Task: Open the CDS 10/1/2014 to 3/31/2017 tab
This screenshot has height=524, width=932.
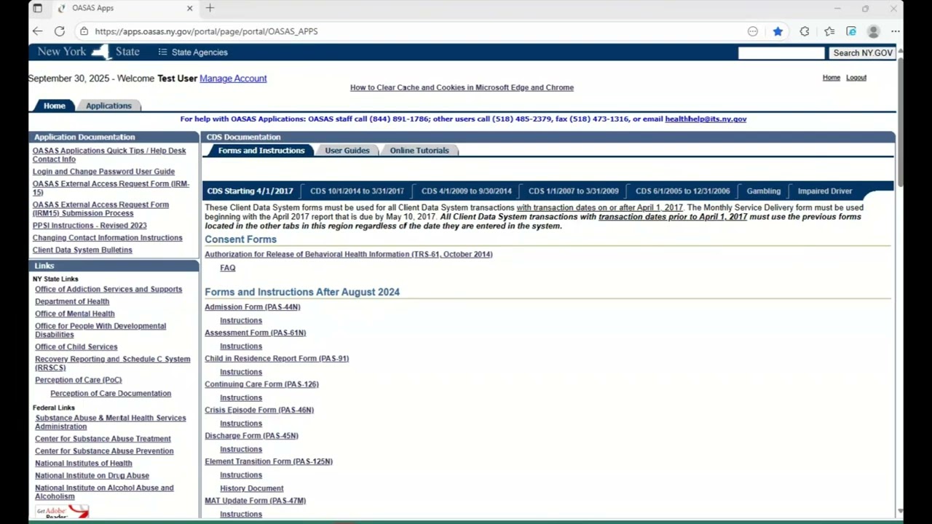Action: (x=357, y=191)
